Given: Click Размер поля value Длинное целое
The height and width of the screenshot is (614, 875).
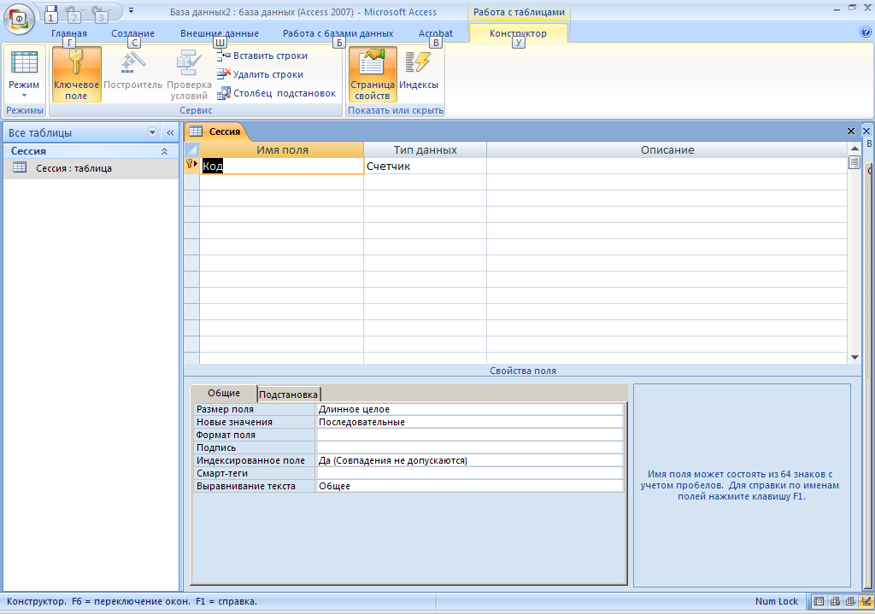Looking at the screenshot, I should tap(470, 409).
